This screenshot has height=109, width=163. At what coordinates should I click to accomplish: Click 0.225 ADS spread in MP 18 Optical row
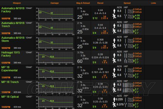click(119, 100)
